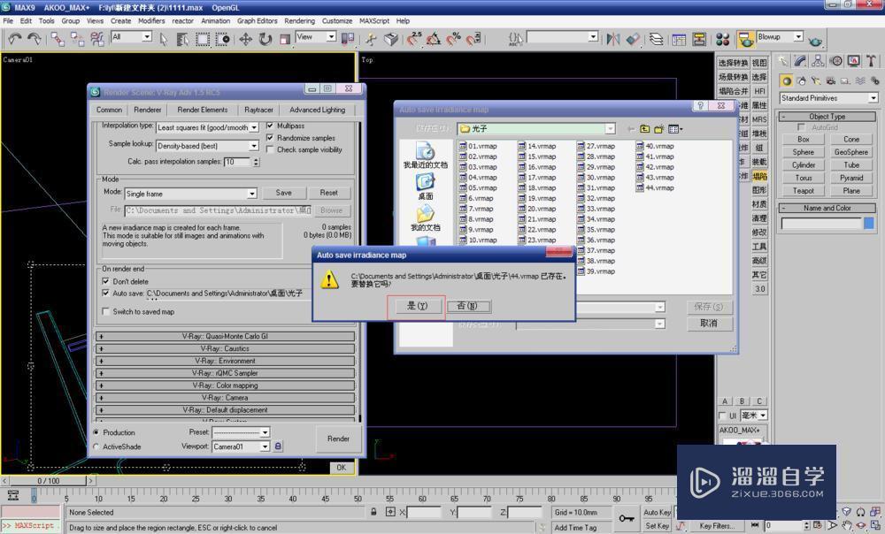Enable the Switch to saved map checkbox
The height and width of the screenshot is (534, 885).
(106, 311)
